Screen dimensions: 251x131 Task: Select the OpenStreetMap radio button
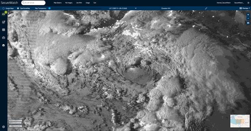(18, 8)
